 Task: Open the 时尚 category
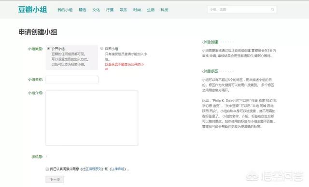[x=137, y=10]
